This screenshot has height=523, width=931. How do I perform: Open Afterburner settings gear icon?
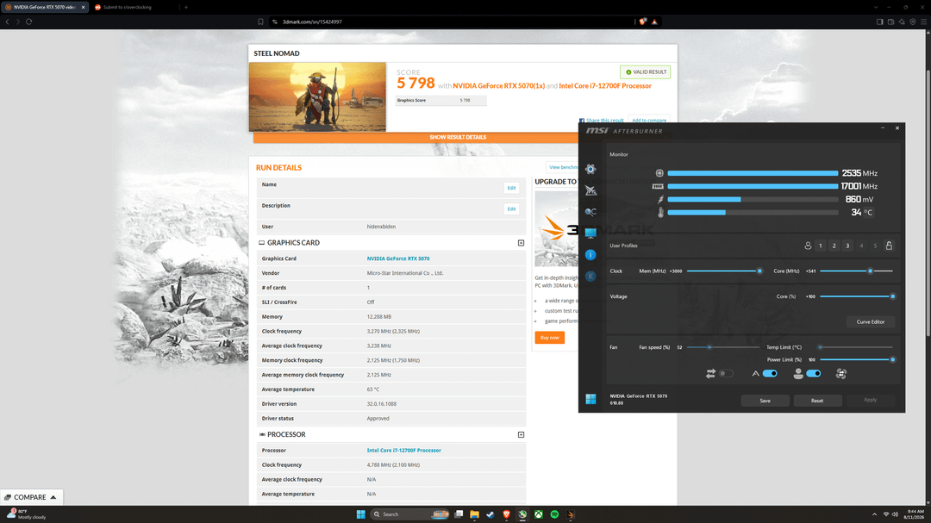(x=590, y=169)
